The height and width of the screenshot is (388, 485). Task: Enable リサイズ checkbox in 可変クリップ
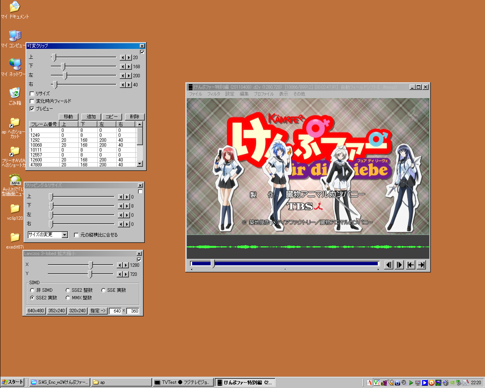[x=32, y=94]
